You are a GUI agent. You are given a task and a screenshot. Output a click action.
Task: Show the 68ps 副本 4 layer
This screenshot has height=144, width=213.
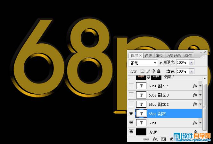(x=131, y=86)
